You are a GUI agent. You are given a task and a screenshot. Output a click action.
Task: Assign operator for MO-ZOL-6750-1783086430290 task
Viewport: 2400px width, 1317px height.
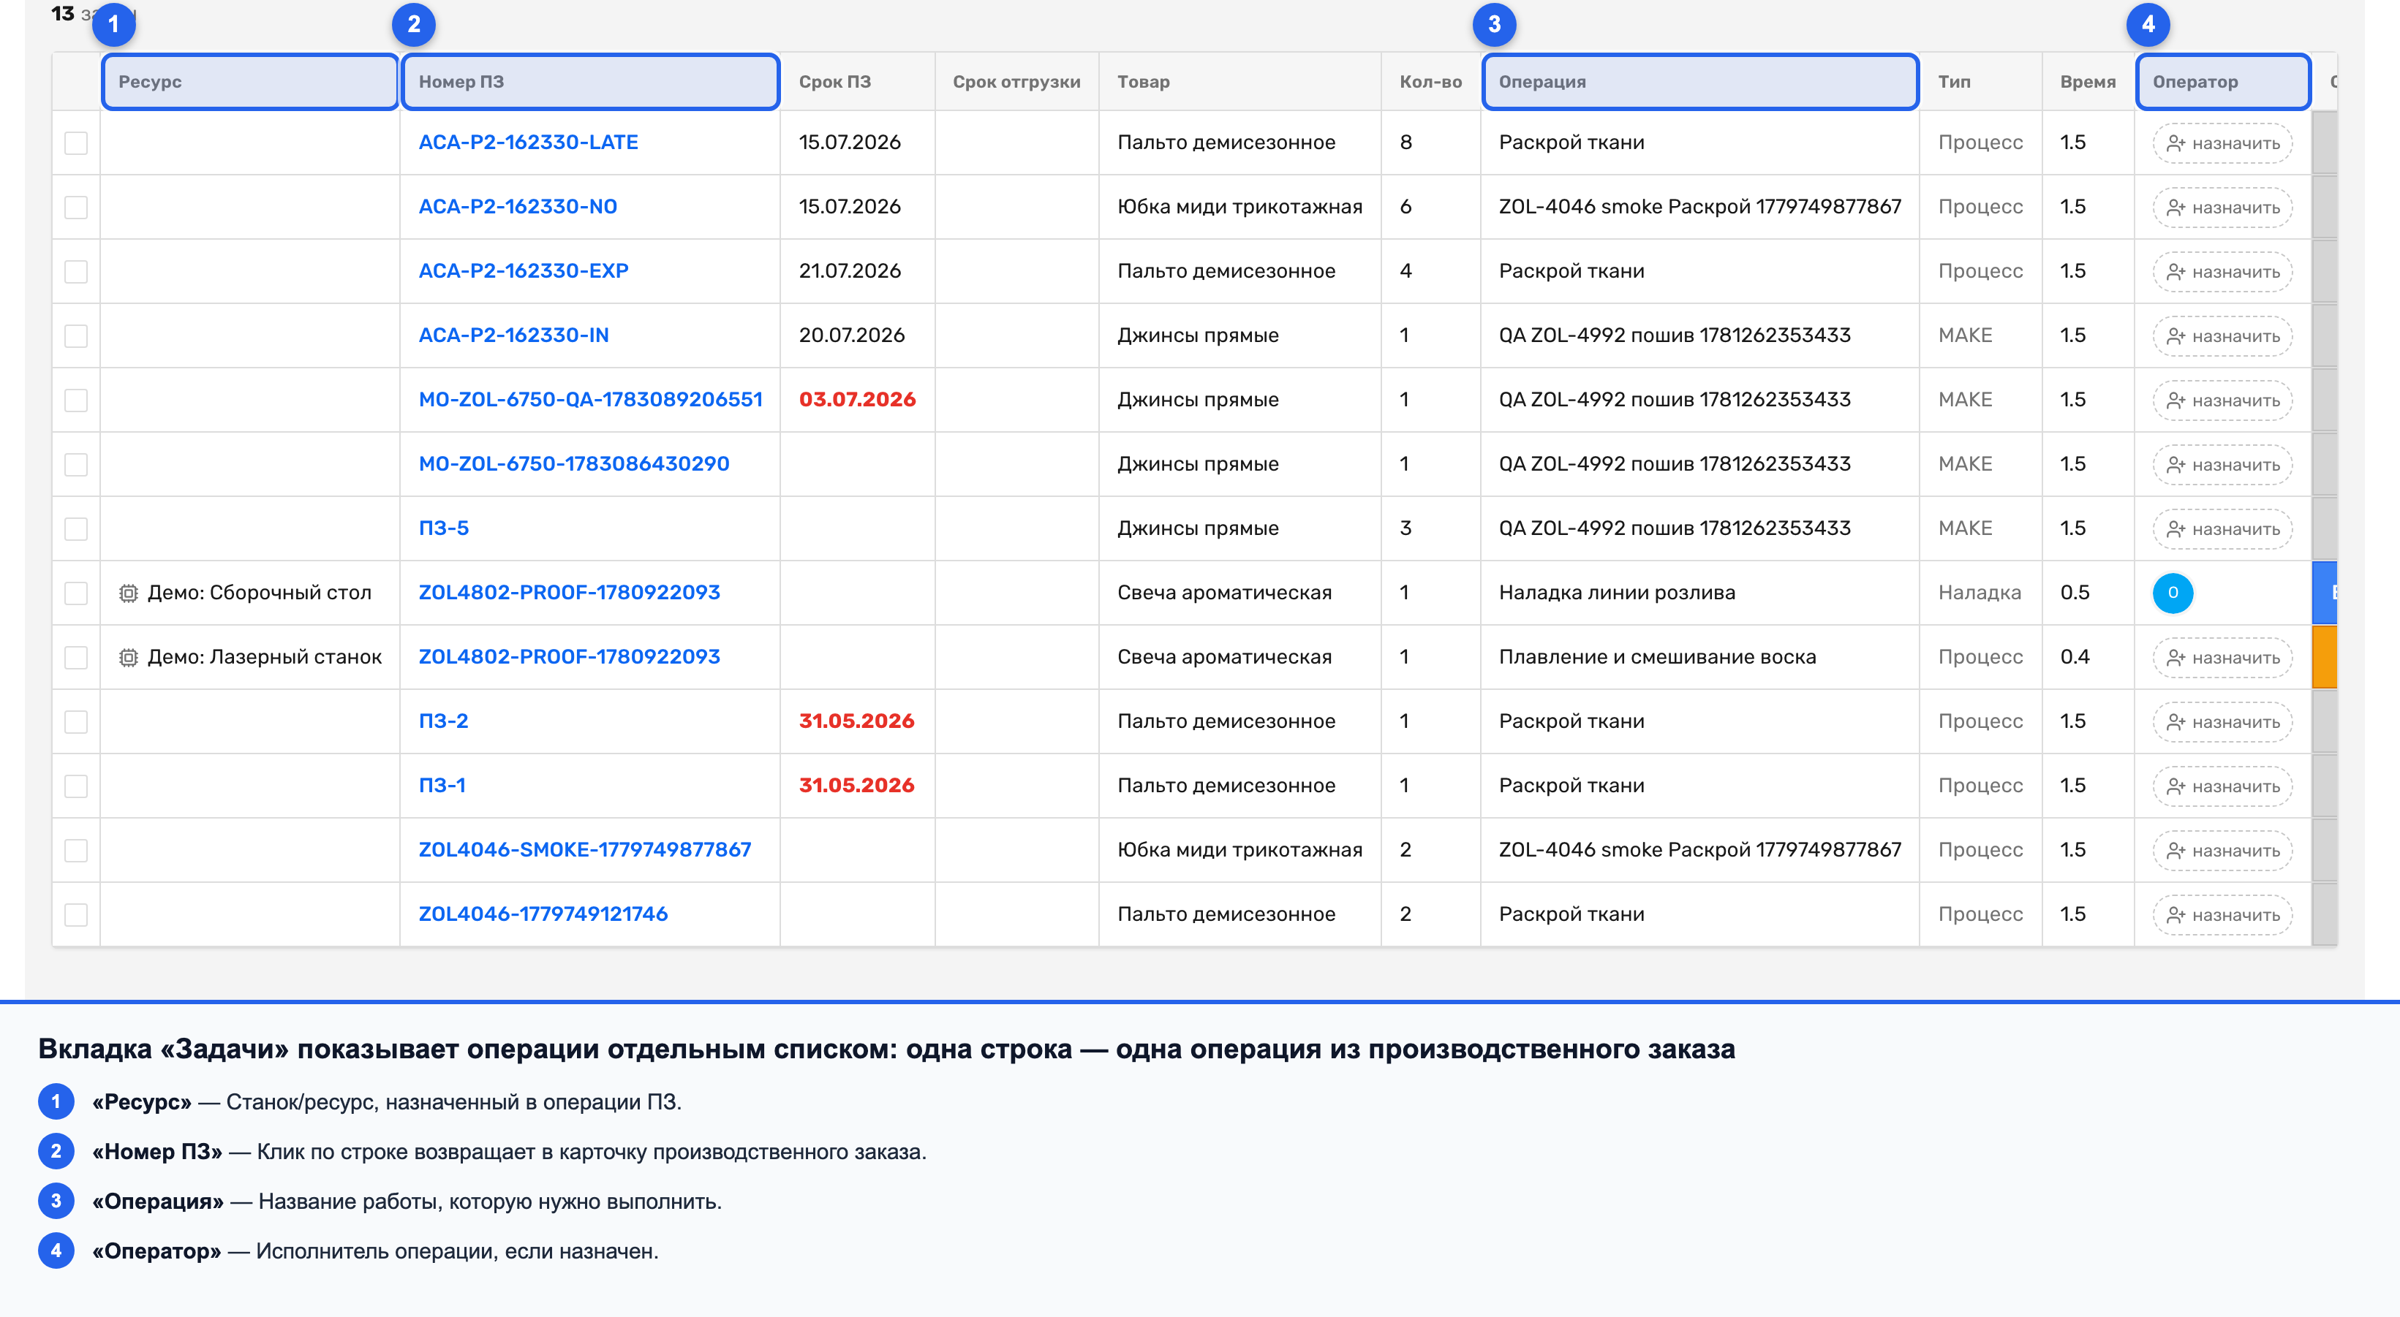tap(2222, 465)
